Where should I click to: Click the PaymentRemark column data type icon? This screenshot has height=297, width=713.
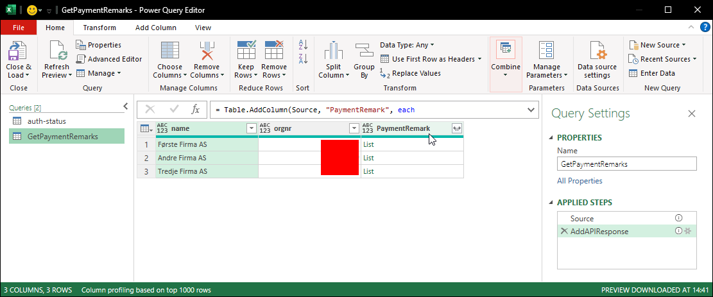click(x=368, y=129)
